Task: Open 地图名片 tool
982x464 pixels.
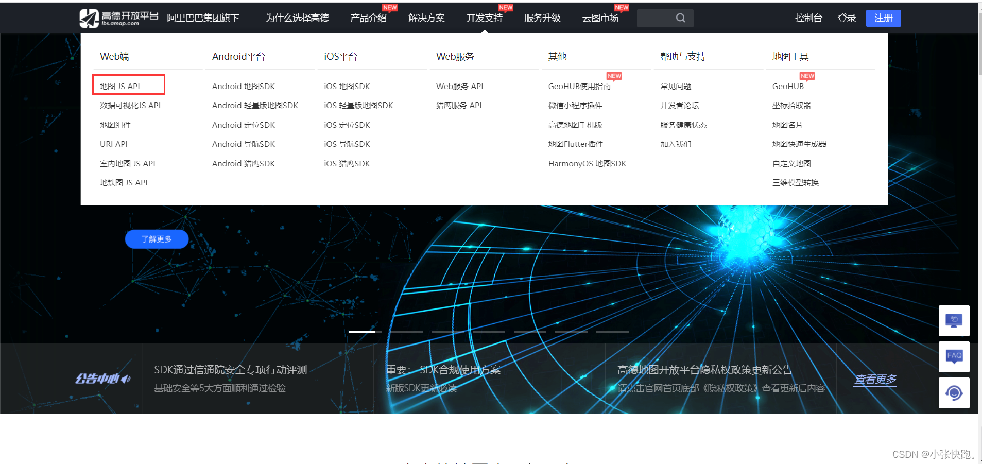Action: (x=787, y=125)
